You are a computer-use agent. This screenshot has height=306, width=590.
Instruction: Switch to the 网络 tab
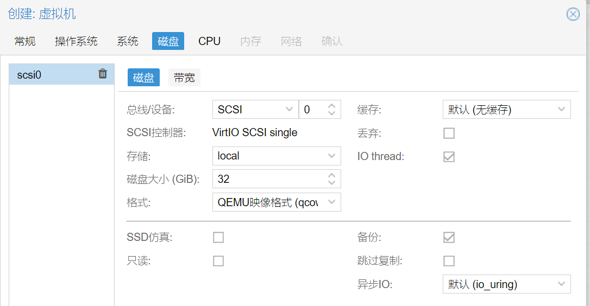click(x=291, y=41)
